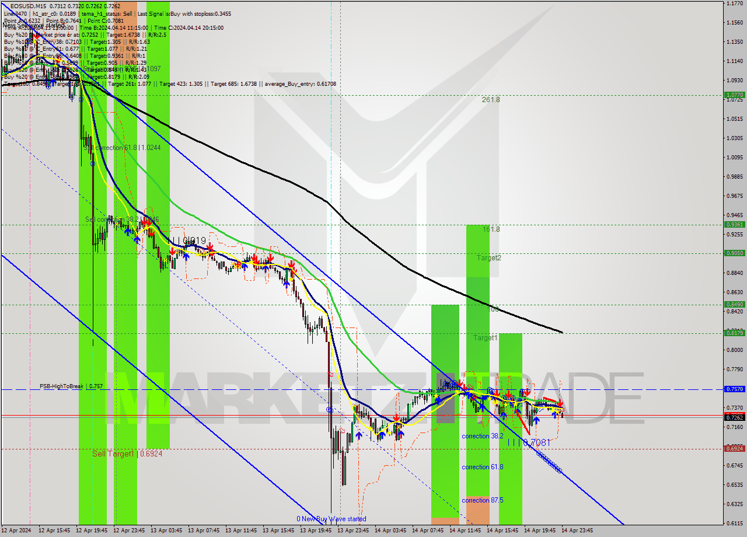The width and height of the screenshot is (747, 537).
Task: Select the red sell arrow near 14 Apr 23:45
Action: tap(560, 404)
